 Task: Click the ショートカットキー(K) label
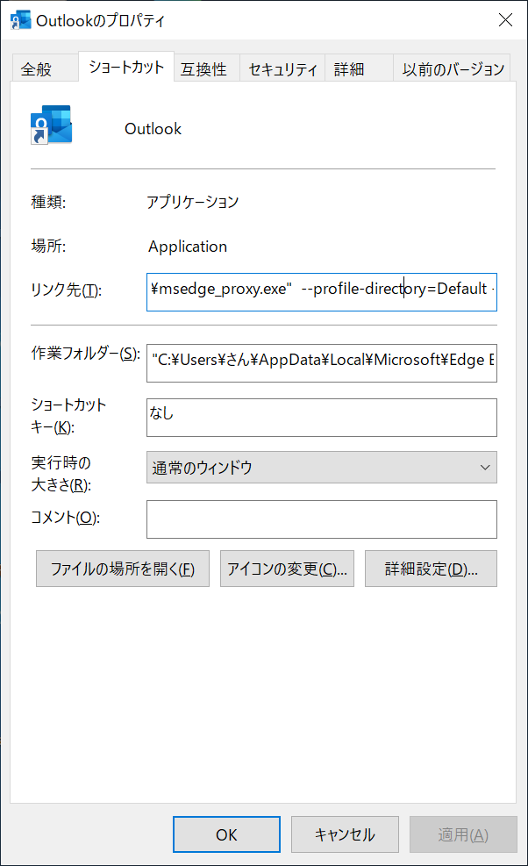point(68,416)
